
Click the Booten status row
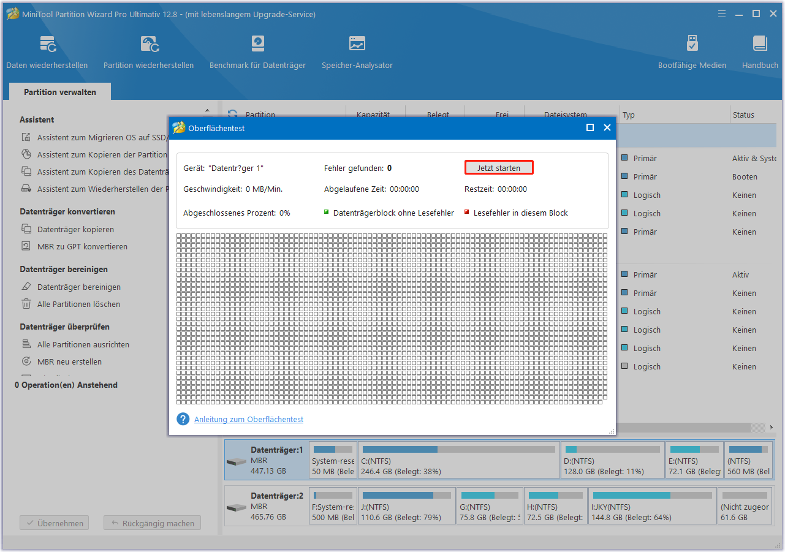coord(745,176)
